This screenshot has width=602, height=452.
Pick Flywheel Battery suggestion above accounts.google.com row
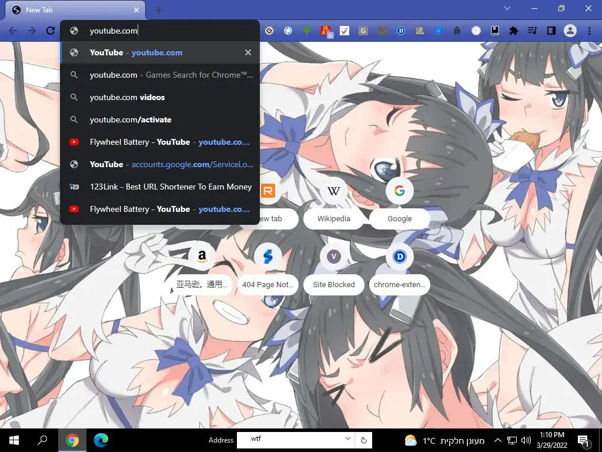click(160, 142)
